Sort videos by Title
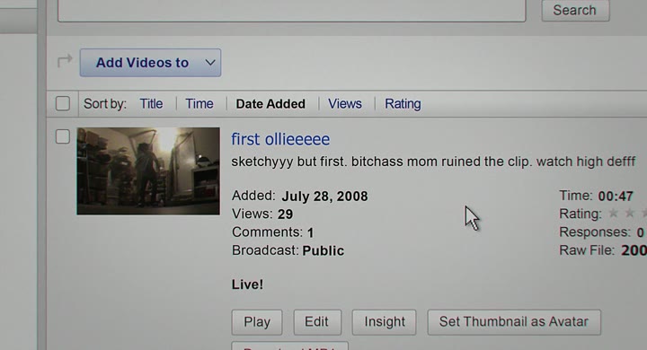The width and height of the screenshot is (647, 350). coord(151,104)
